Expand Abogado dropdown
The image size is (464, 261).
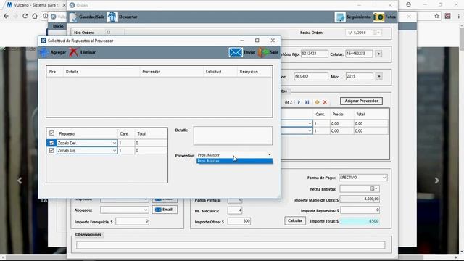coord(146,210)
